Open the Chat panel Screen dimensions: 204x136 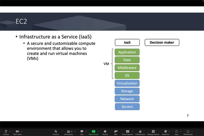(82, 132)
